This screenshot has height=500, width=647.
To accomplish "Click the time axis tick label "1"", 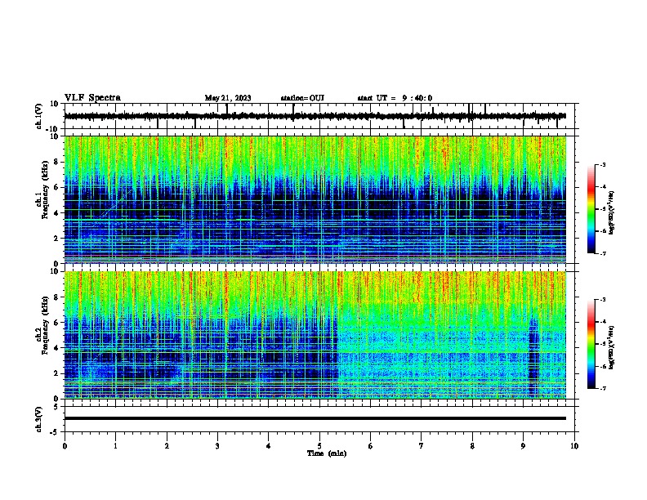I will 115,446.
